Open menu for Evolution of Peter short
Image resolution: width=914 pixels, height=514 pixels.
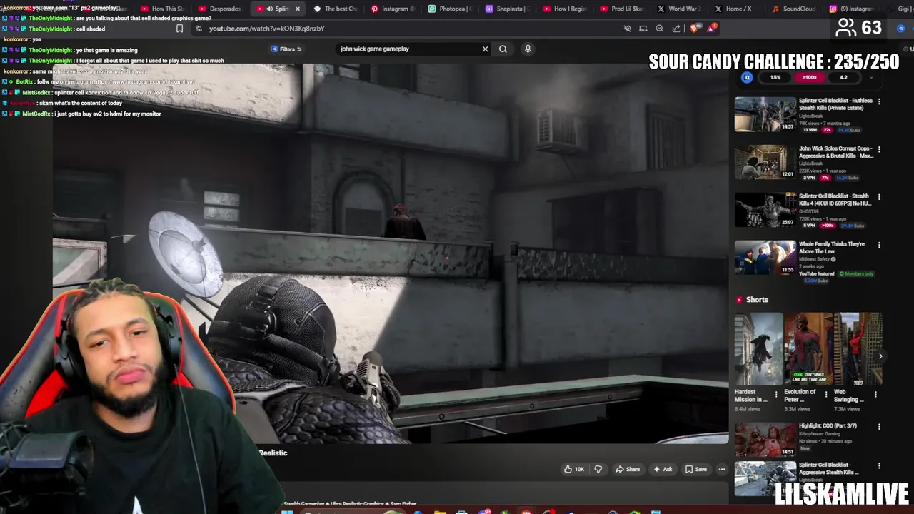[826, 394]
